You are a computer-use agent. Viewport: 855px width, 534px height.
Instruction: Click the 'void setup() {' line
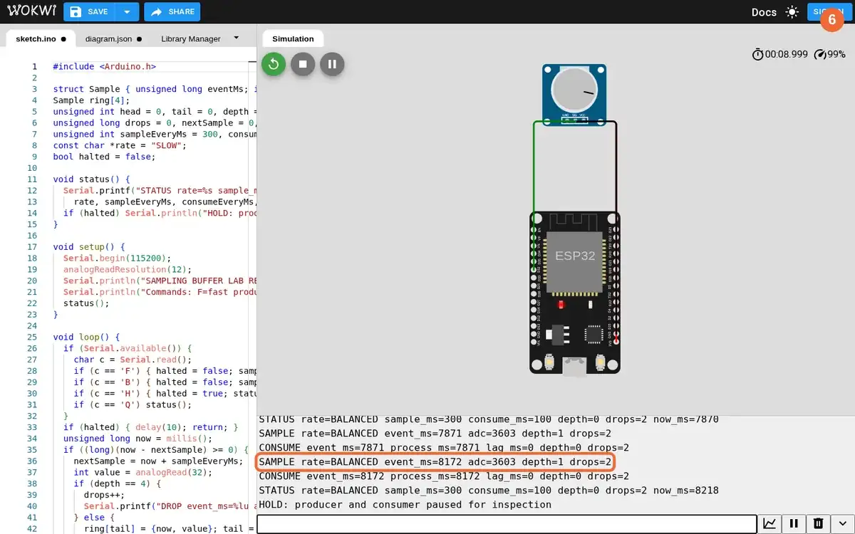(x=89, y=247)
